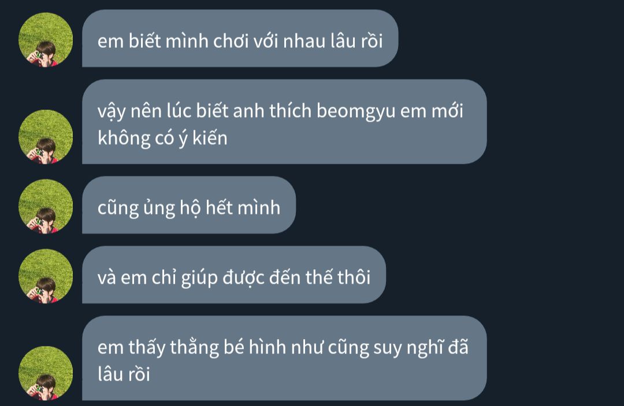The height and width of the screenshot is (406, 624).
Task: Select the message bubble "em biết mình chơi với nhau lâu rồi"
Action: 240,39
